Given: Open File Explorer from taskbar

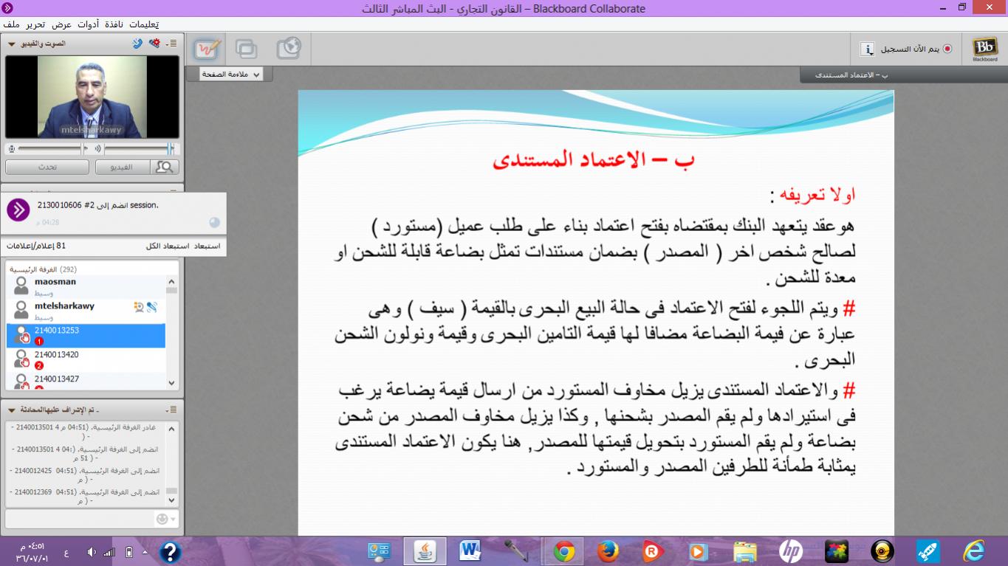Looking at the screenshot, I should [744, 551].
